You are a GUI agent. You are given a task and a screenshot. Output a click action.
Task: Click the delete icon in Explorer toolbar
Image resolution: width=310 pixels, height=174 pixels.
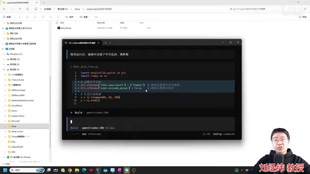click(x=58, y=17)
